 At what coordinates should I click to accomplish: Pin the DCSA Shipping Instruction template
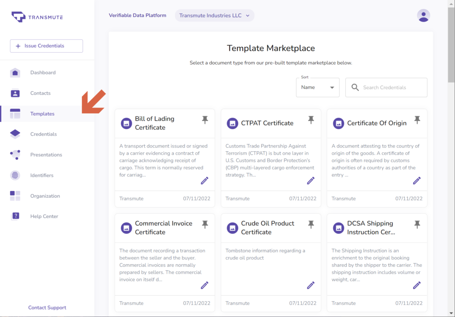pos(417,224)
